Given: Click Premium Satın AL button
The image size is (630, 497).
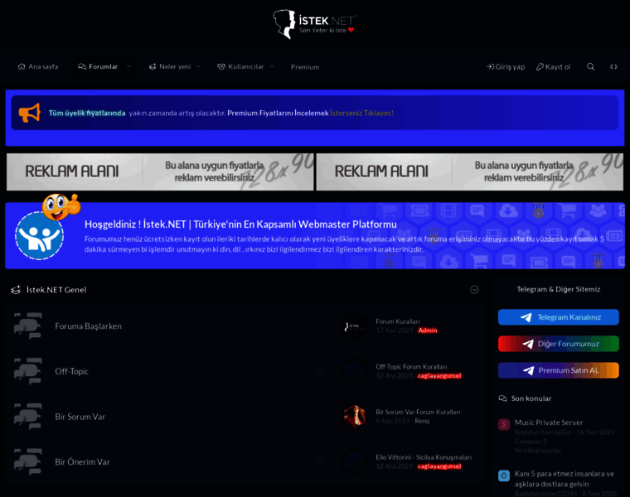Looking at the screenshot, I should (x=559, y=370).
